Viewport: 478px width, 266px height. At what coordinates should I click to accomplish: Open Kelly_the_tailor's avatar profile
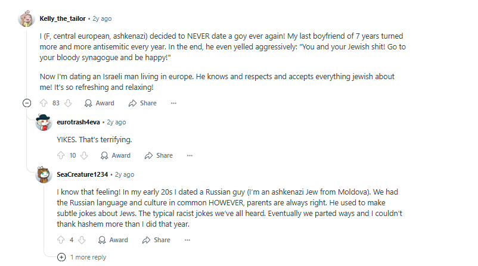click(27, 19)
